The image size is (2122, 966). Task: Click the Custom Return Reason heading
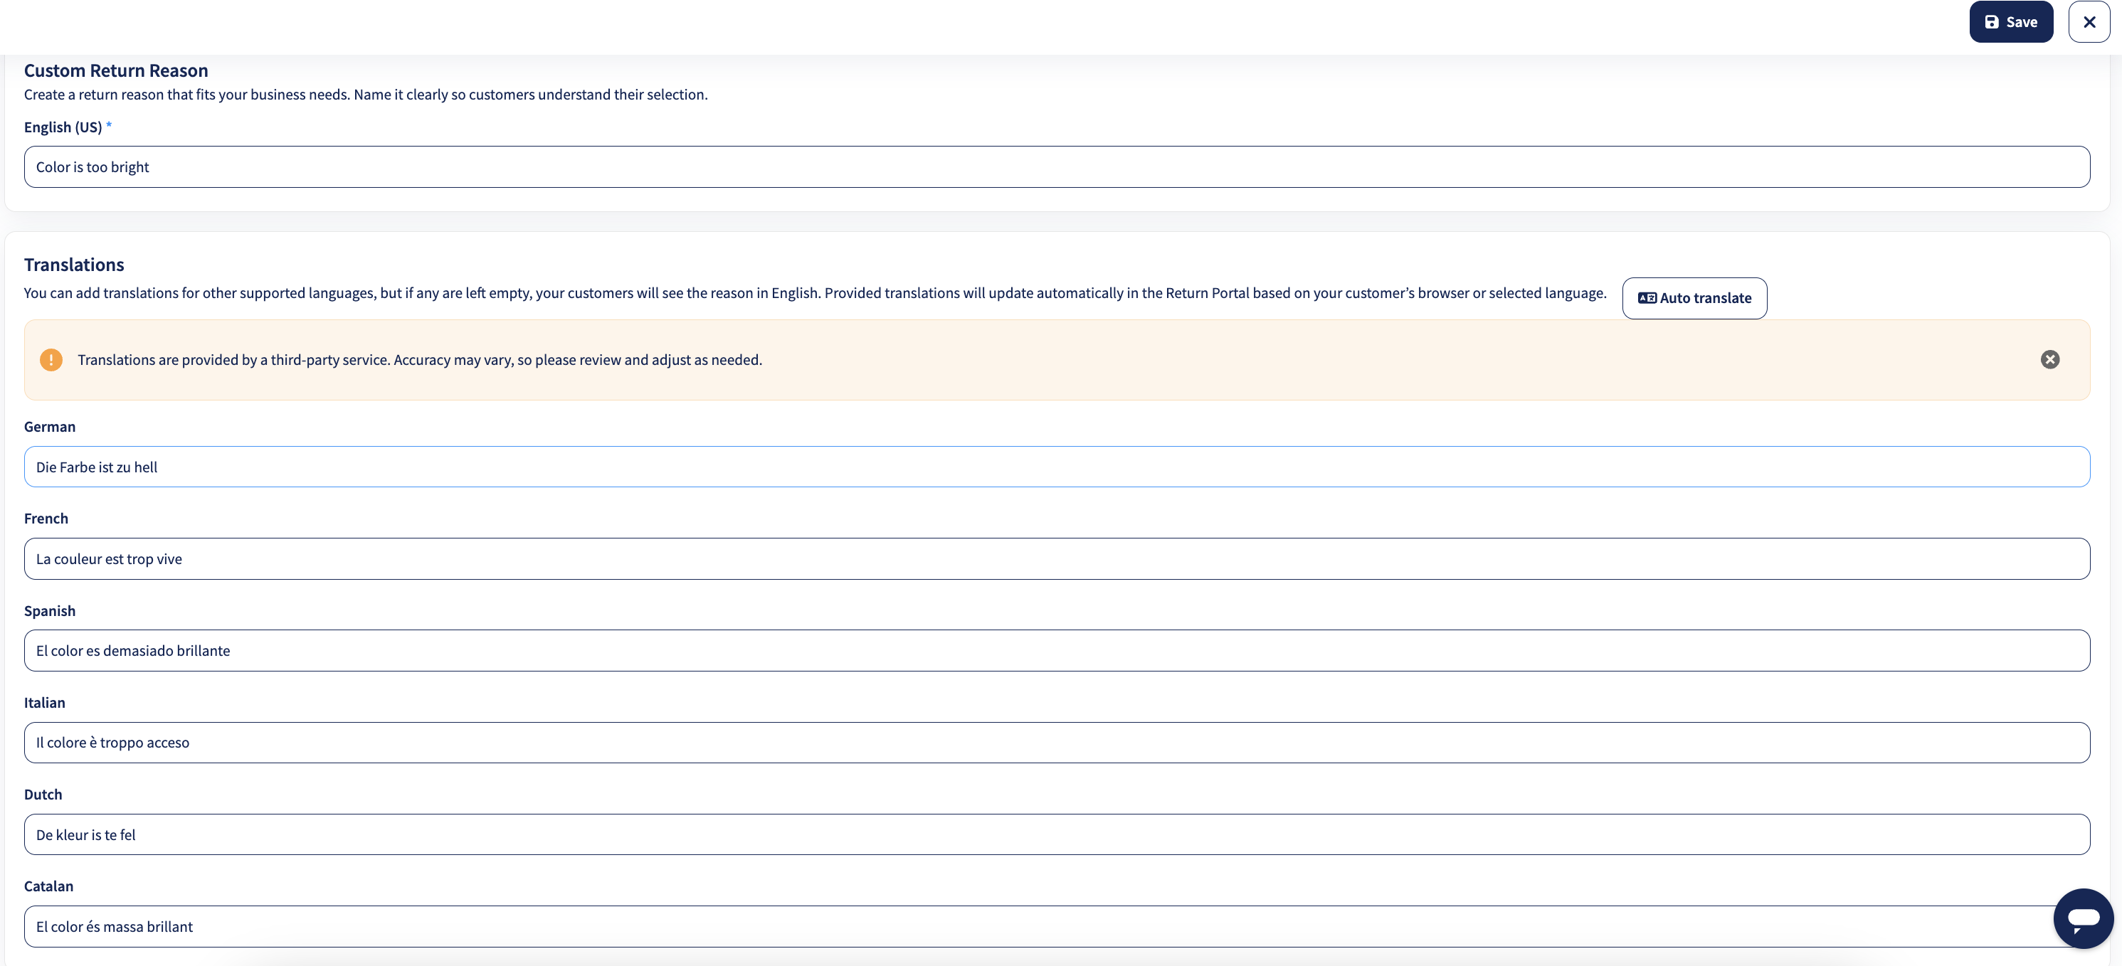click(115, 70)
